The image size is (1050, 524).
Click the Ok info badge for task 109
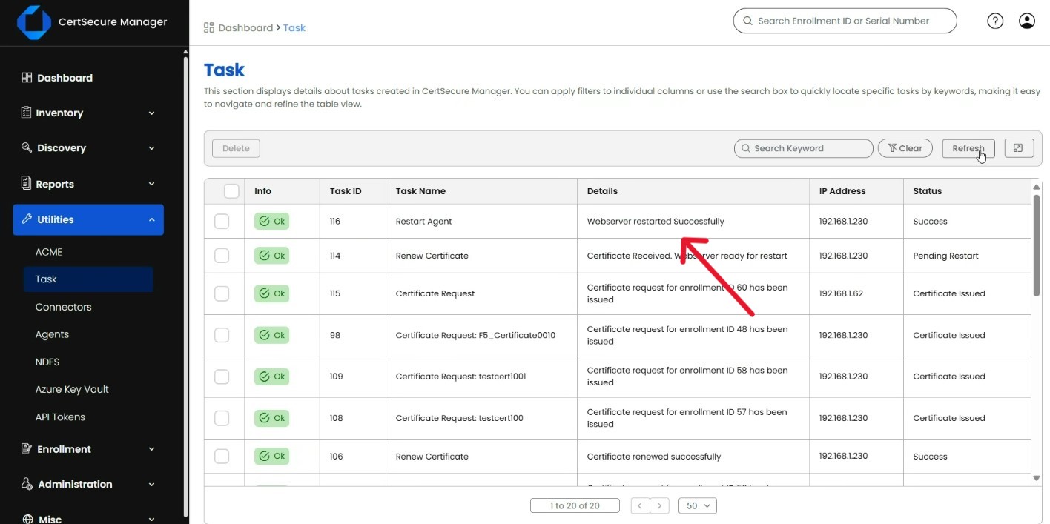pos(271,377)
